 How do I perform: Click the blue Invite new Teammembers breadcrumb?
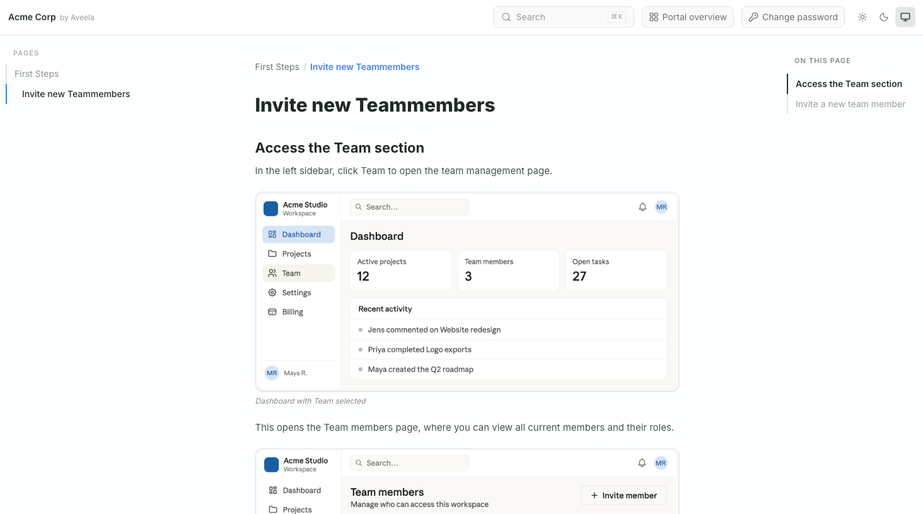(x=364, y=67)
